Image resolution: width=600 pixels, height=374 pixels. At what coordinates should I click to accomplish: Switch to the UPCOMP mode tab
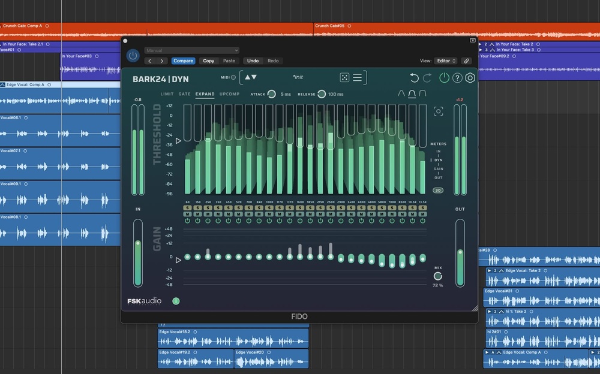pyautogui.click(x=229, y=94)
